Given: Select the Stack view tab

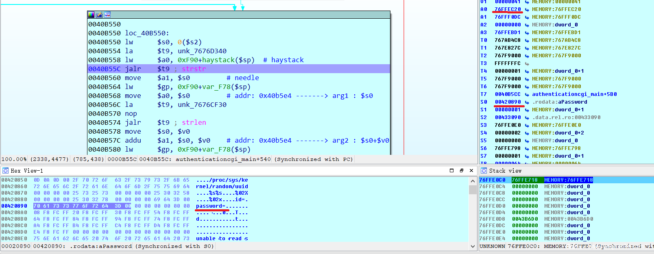Looking at the screenshot, I should pyautogui.click(x=505, y=171).
